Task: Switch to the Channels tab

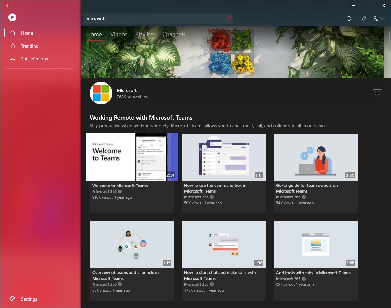Action: click(x=174, y=34)
